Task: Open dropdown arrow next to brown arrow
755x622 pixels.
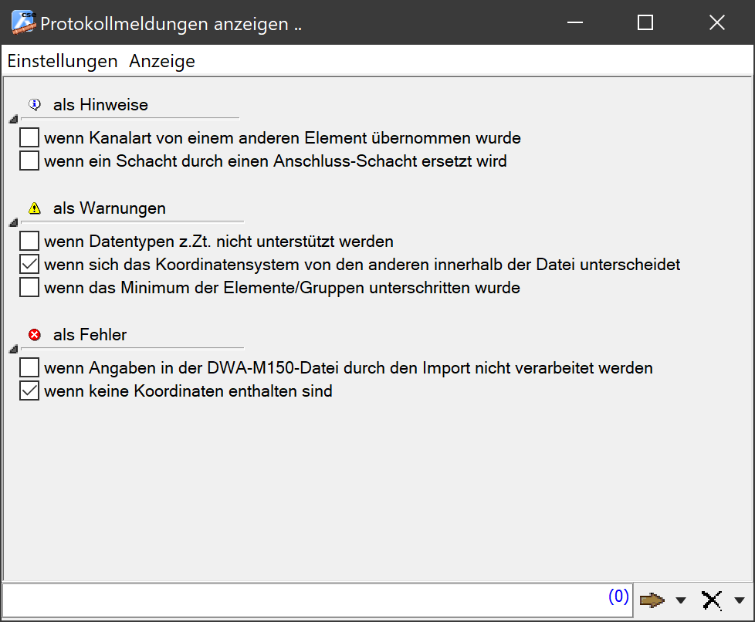Action: pyautogui.click(x=680, y=600)
